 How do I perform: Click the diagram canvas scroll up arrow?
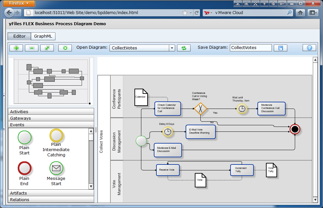click(315, 60)
